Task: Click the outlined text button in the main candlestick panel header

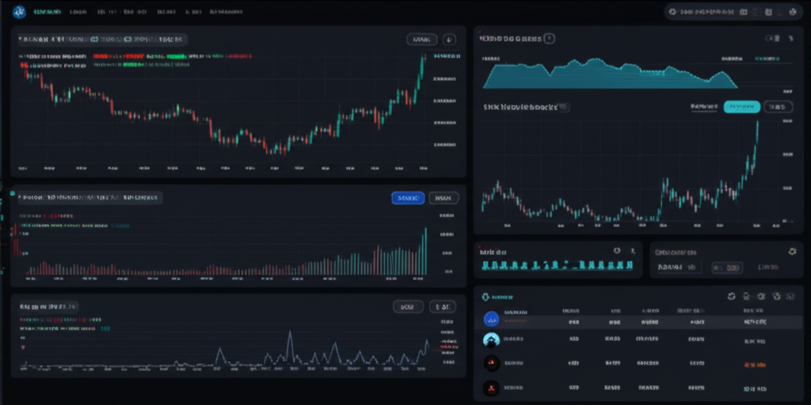Action: pos(422,40)
